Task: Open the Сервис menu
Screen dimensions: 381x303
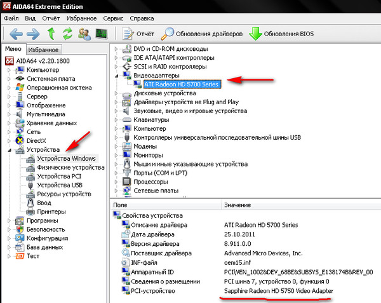Action: click(x=113, y=18)
